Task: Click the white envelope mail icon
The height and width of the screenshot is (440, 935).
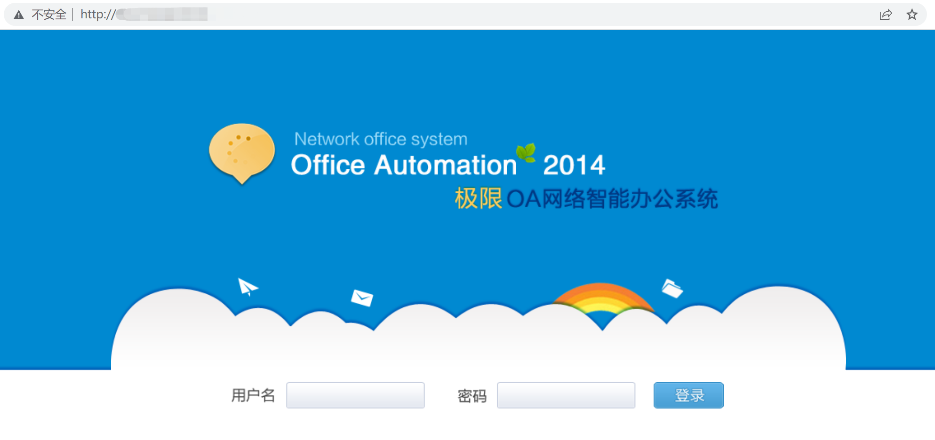Action: (x=362, y=298)
